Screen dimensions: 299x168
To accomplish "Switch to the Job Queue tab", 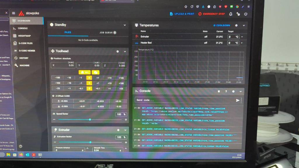I will coord(108,33).
